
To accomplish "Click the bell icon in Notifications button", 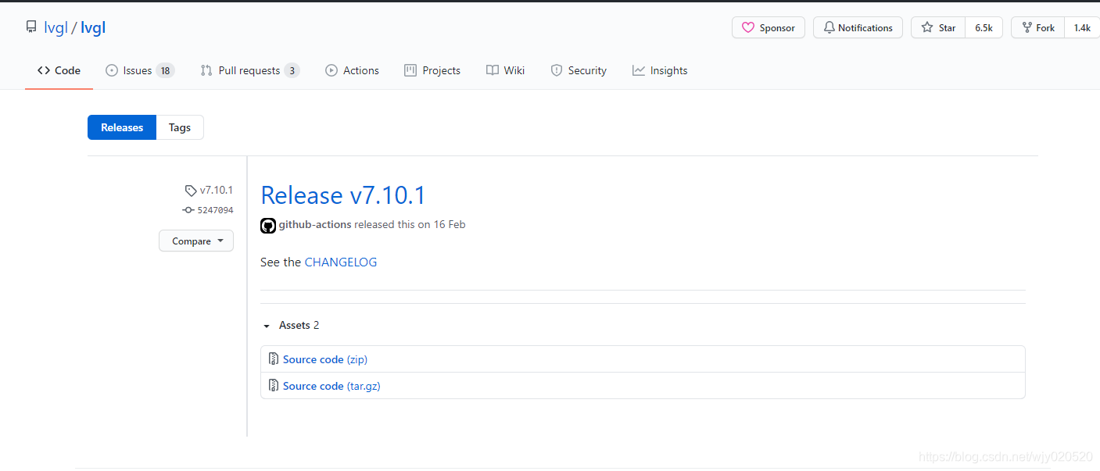I will [x=829, y=27].
